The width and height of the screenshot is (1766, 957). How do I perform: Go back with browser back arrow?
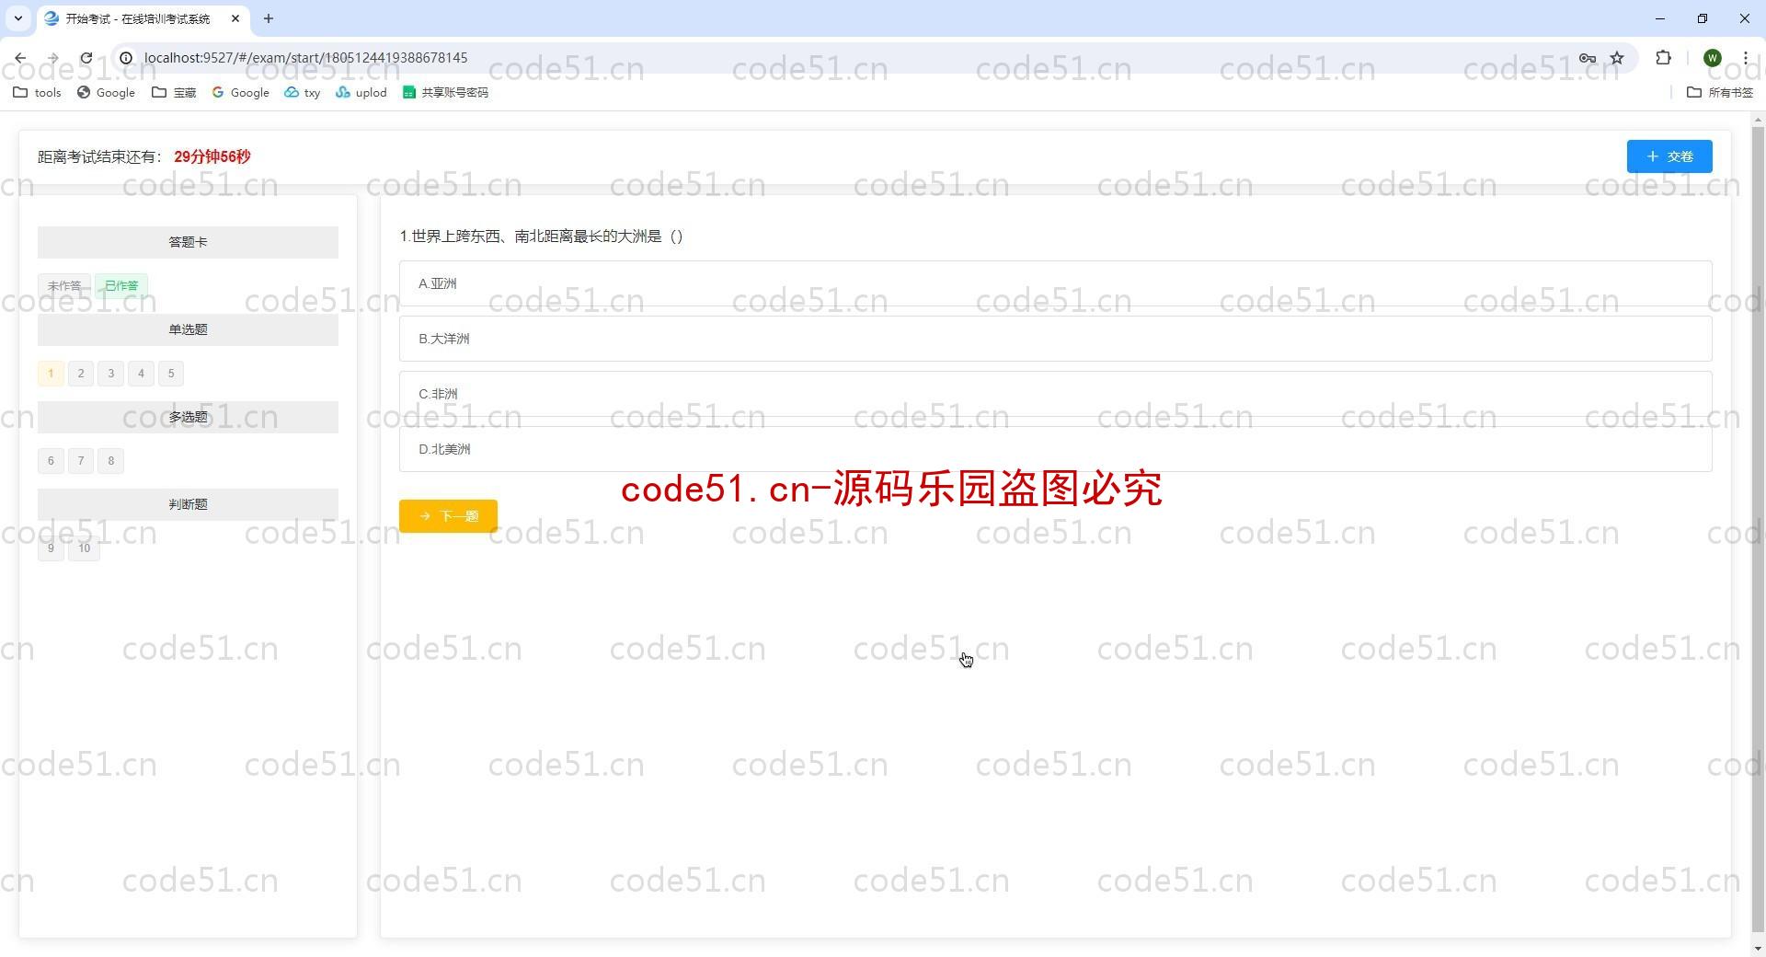(x=20, y=58)
